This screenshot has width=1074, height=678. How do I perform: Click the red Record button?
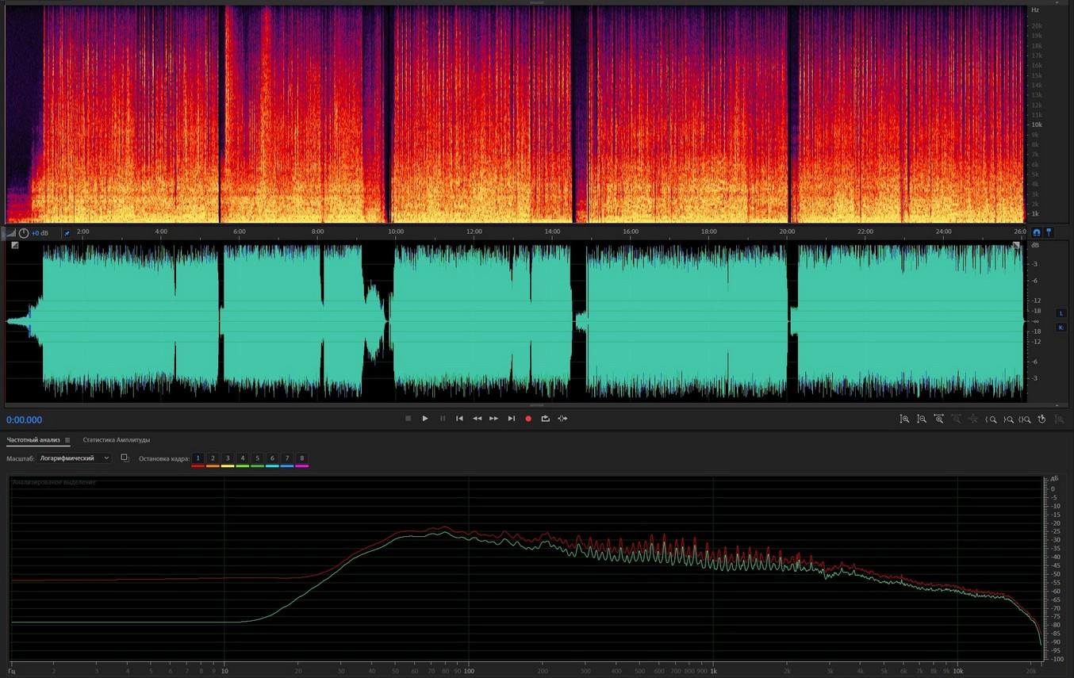point(528,419)
